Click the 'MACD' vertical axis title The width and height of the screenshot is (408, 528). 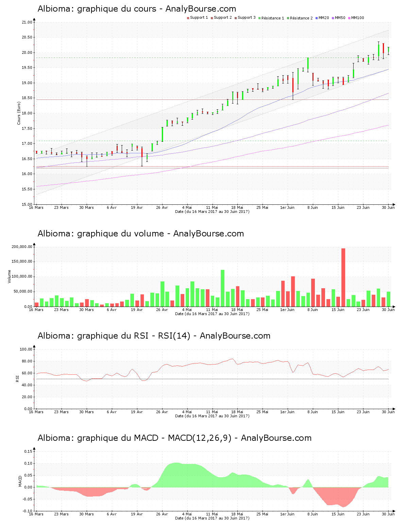point(20,481)
